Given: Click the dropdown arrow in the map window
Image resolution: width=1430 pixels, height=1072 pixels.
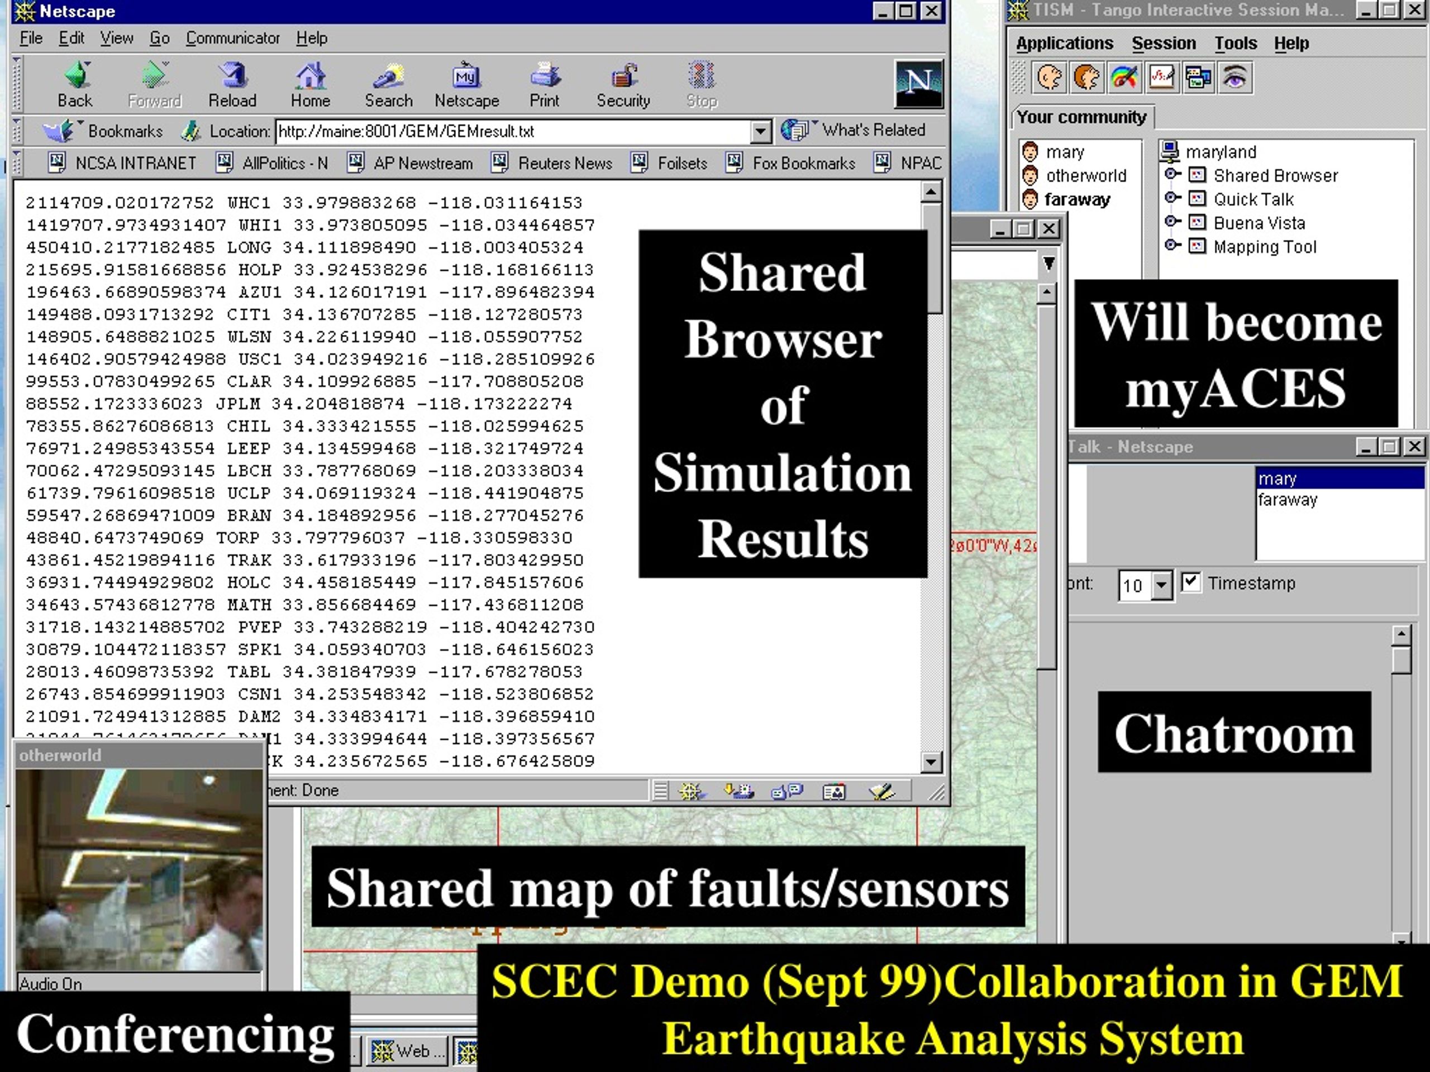Looking at the screenshot, I should click(1048, 263).
